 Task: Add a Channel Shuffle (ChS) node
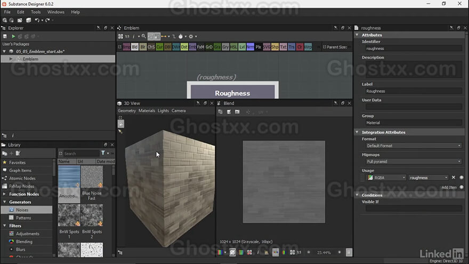tap(151, 47)
